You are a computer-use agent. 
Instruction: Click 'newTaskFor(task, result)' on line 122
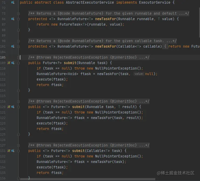click(116, 118)
